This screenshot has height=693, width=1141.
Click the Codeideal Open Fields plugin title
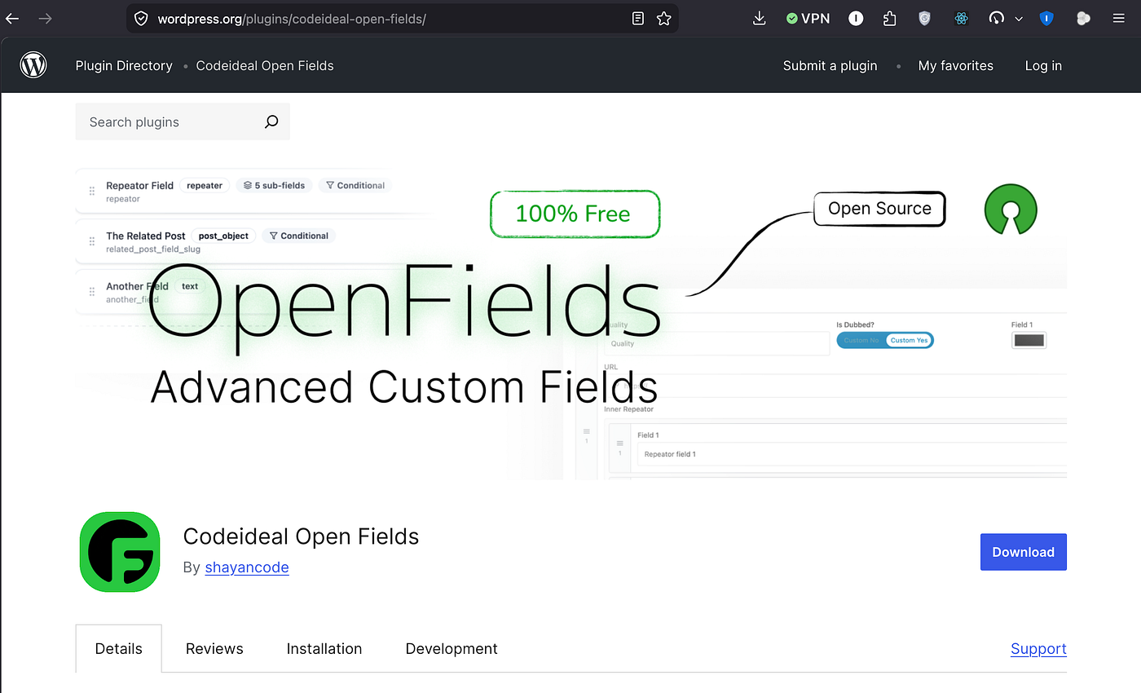pos(301,536)
